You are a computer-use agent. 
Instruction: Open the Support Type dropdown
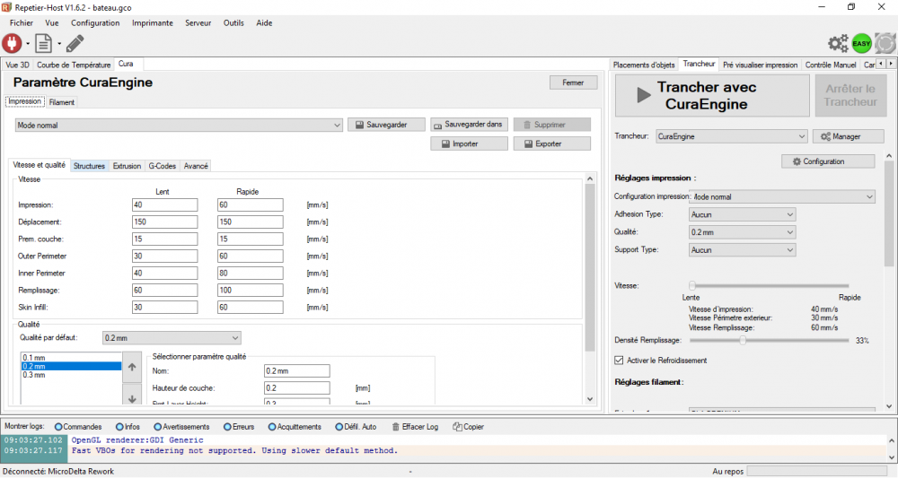(x=743, y=250)
